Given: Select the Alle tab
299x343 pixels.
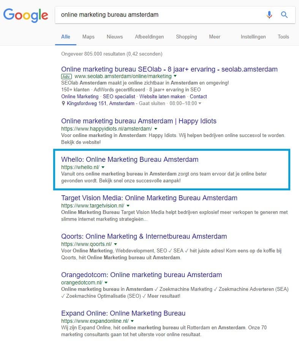Looking at the screenshot, I should pyautogui.click(x=65, y=37).
